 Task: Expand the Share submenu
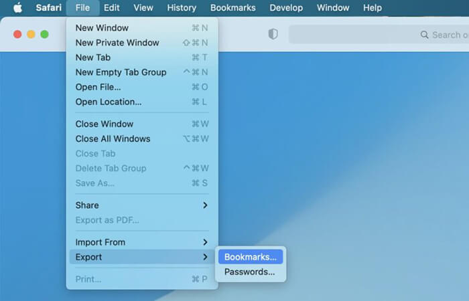[142, 205]
